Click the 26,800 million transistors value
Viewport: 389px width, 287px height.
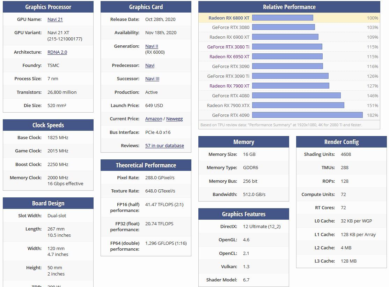coord(62,92)
